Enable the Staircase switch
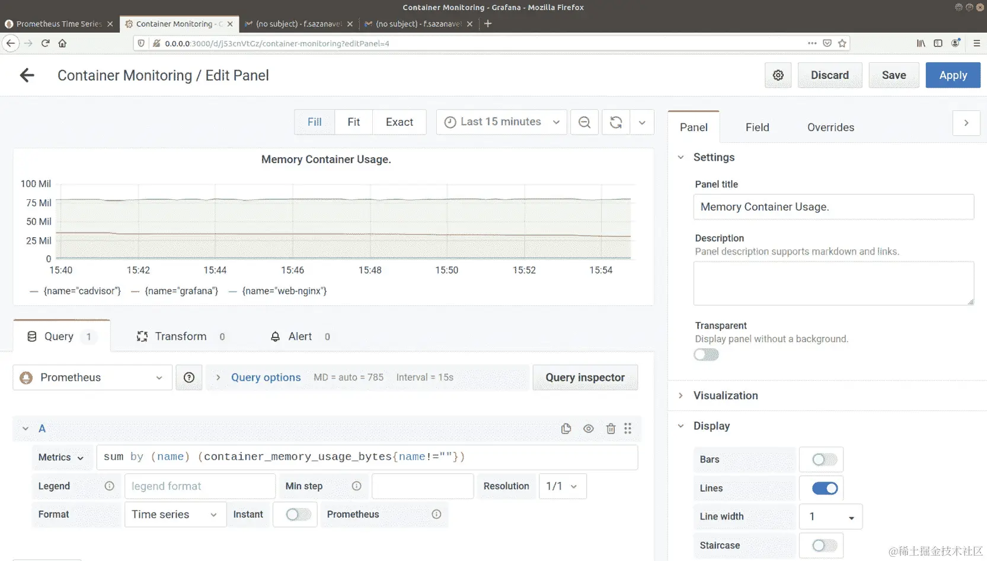This screenshot has width=987, height=561. click(824, 546)
